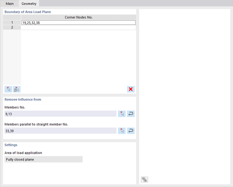The width and height of the screenshot is (233, 187).
Task: Click the graphic settings icon in preview panel
Action: point(144,180)
